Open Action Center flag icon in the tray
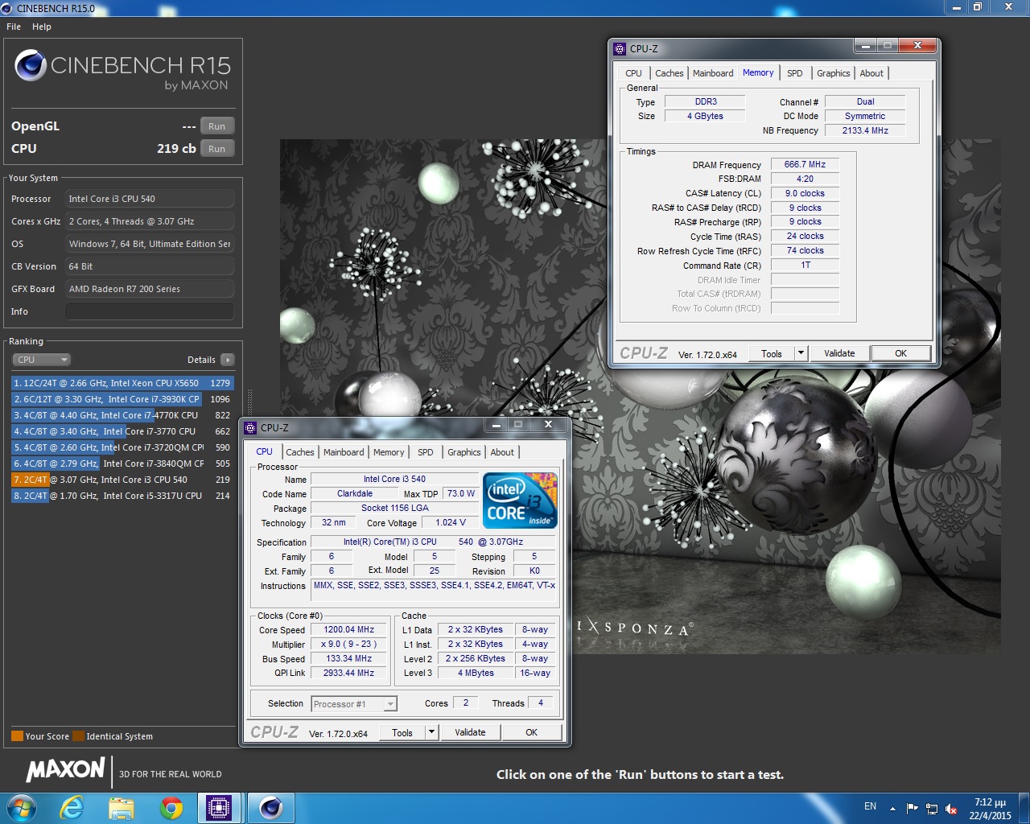Image resolution: width=1030 pixels, height=824 pixels. tap(912, 809)
